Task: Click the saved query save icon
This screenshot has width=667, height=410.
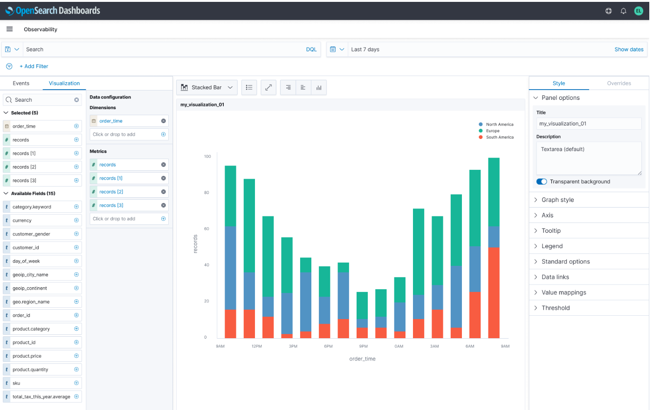Action: (8, 49)
